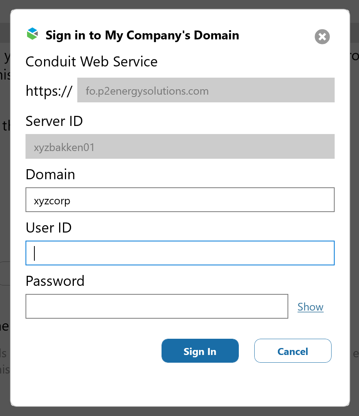Screen dimensions: 359x416
Task: Close the sign-in dialog with the X
Action: coord(322,37)
